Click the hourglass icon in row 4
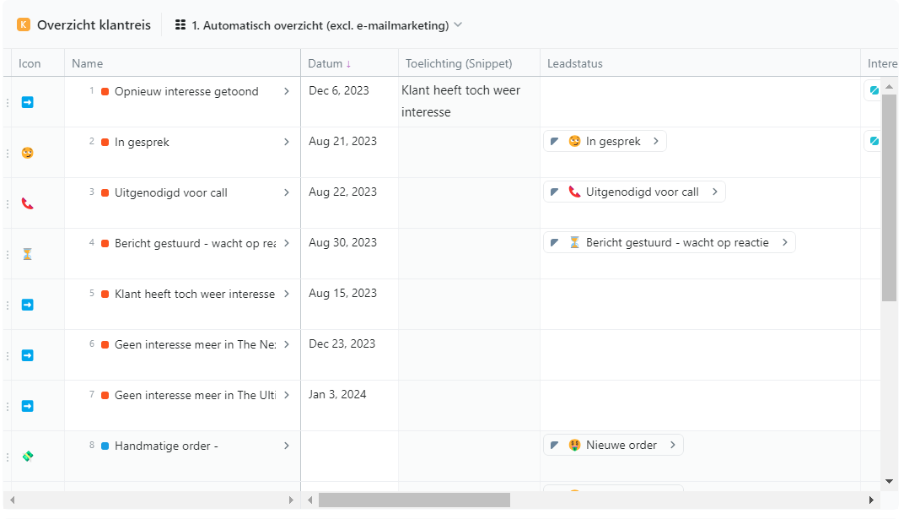 click(27, 254)
